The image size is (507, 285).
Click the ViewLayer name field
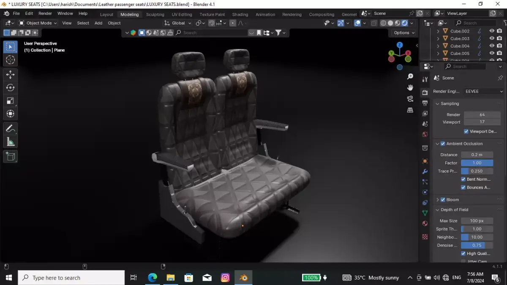point(467,14)
